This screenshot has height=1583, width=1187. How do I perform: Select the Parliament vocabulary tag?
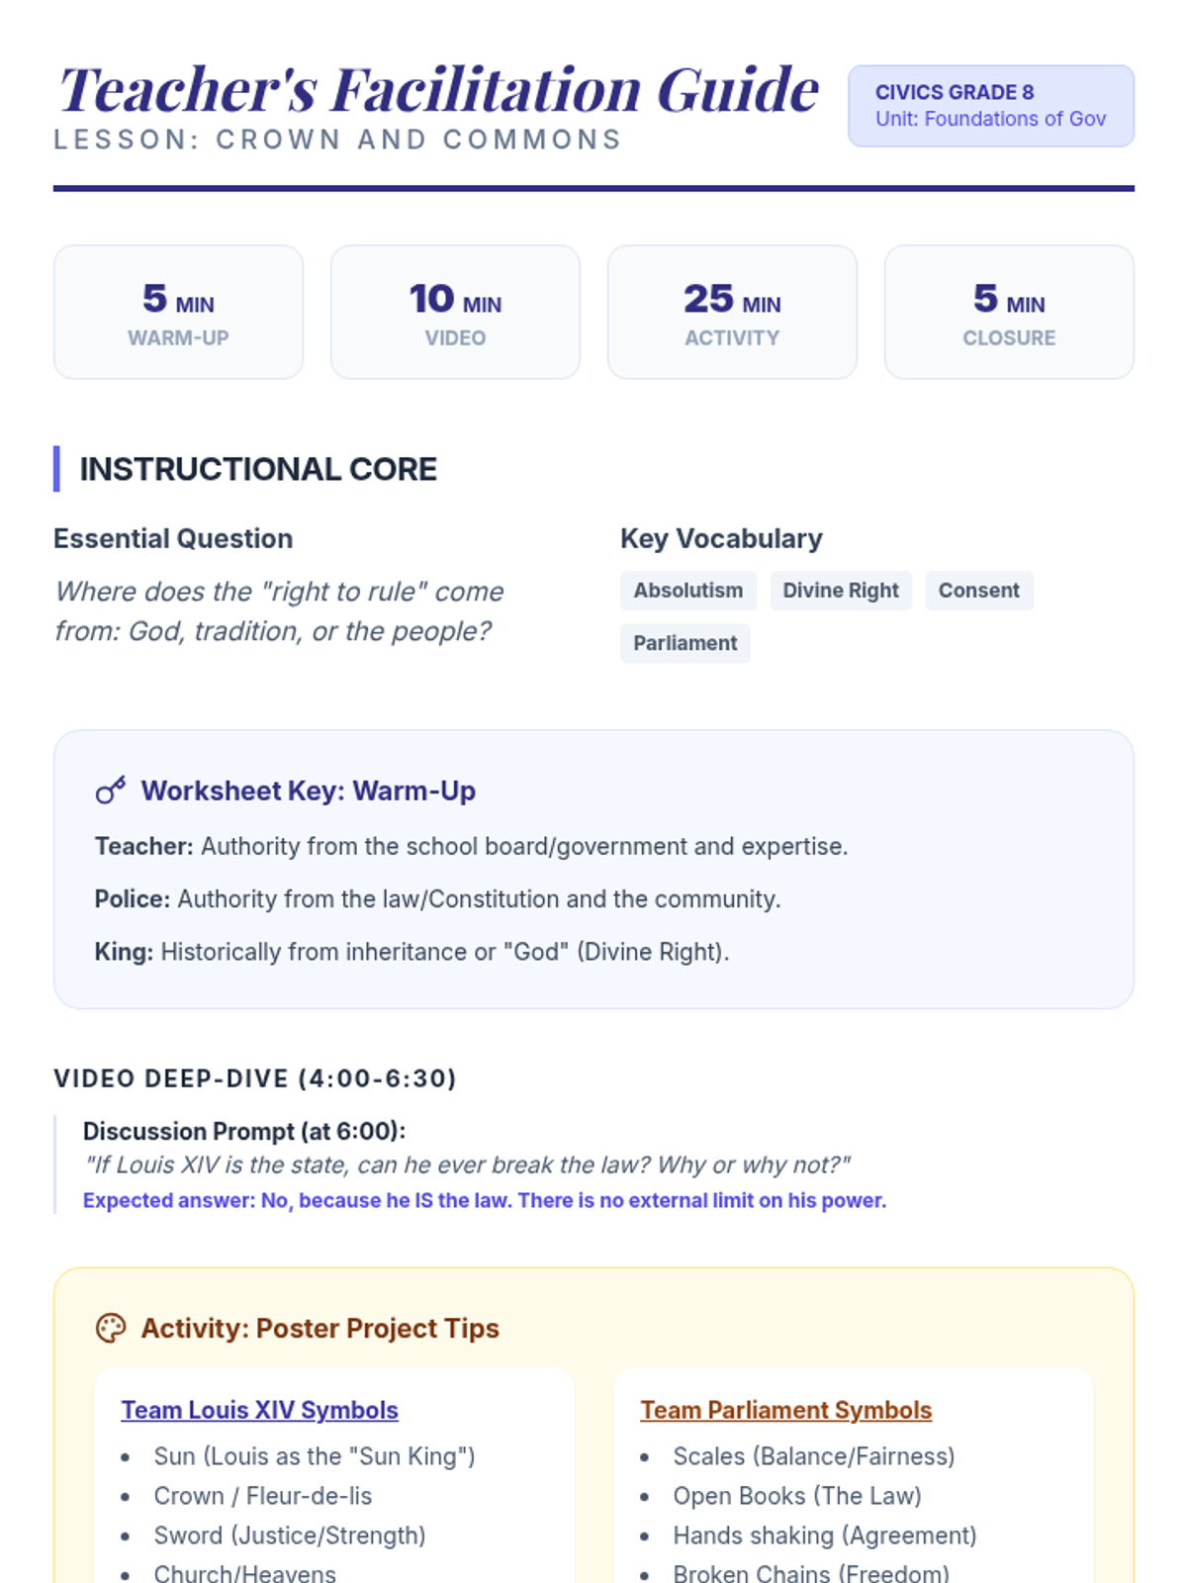coord(685,643)
